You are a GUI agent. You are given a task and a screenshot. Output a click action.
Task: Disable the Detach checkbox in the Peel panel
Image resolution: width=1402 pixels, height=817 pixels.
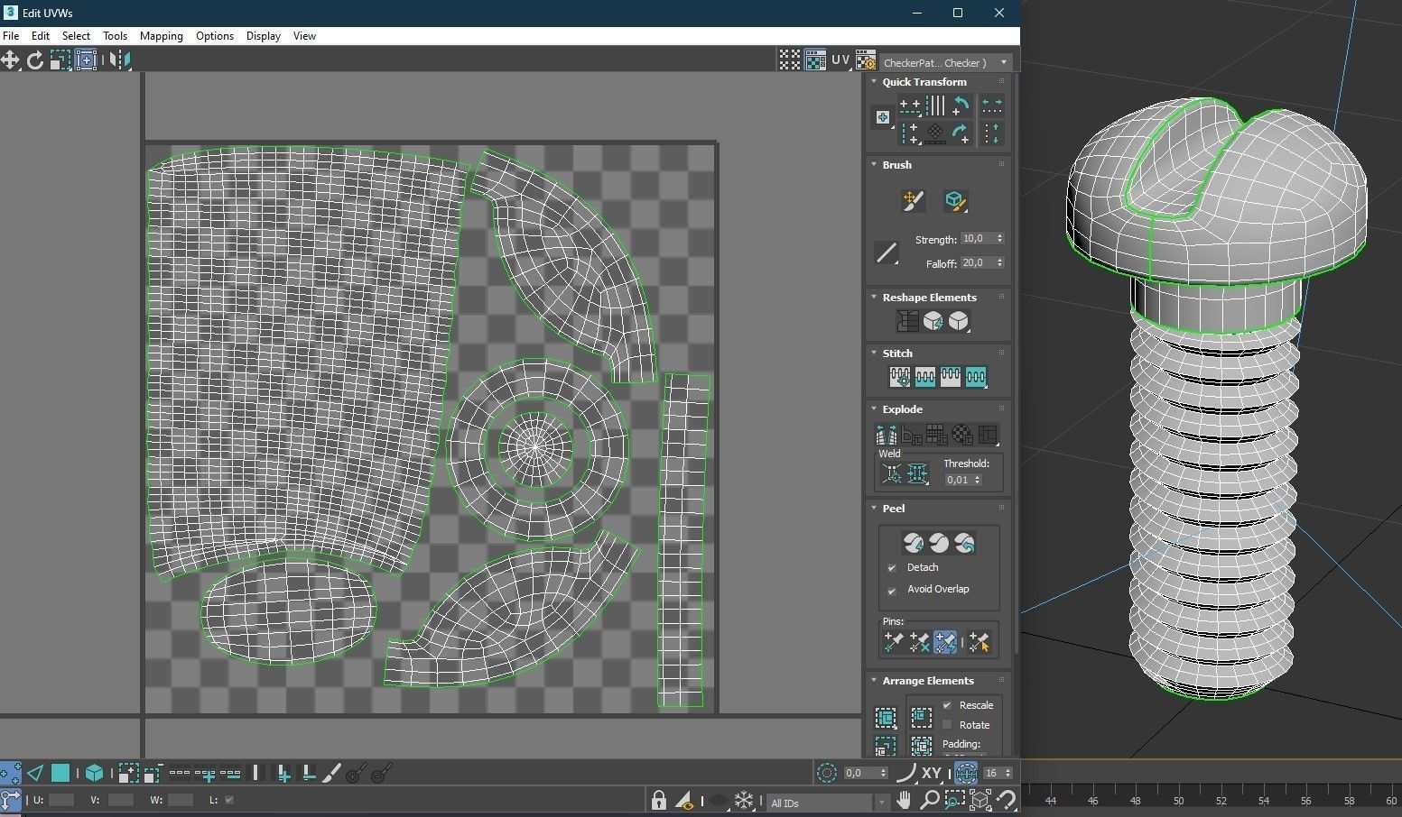tap(892, 567)
